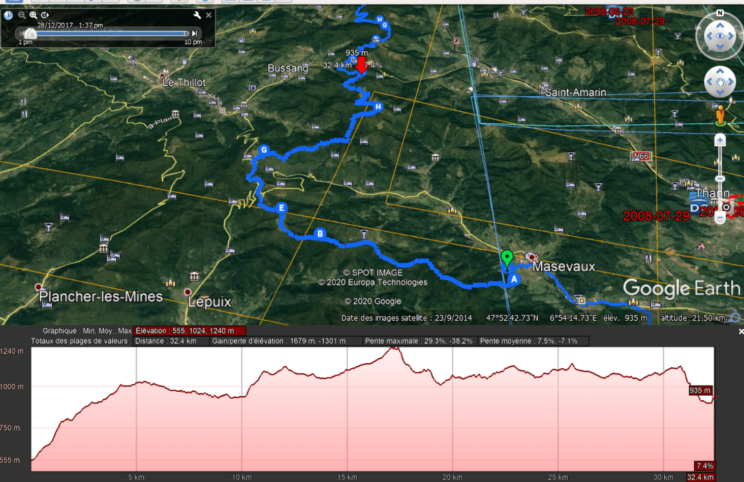The image size is (744, 482).
Task: Click the Look joystick eye icon
Action: [720, 36]
